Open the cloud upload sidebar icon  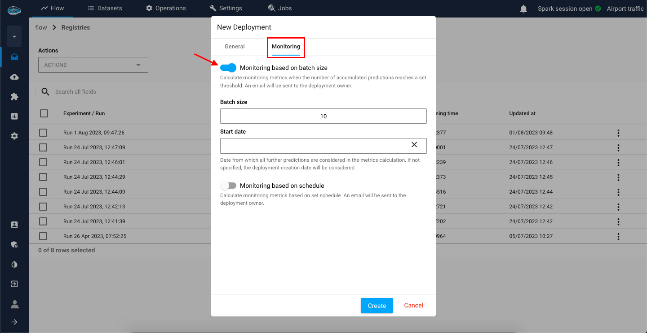[14, 77]
